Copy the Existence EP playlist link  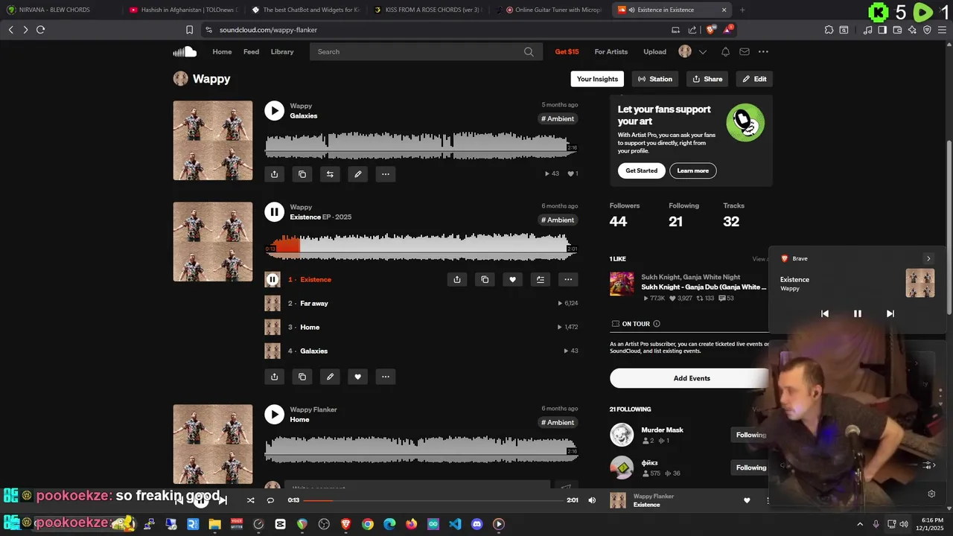pyautogui.click(x=302, y=377)
